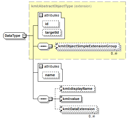Collapse the upper attributes box containing id
The width and height of the screenshot is (129, 120).
[41, 15]
